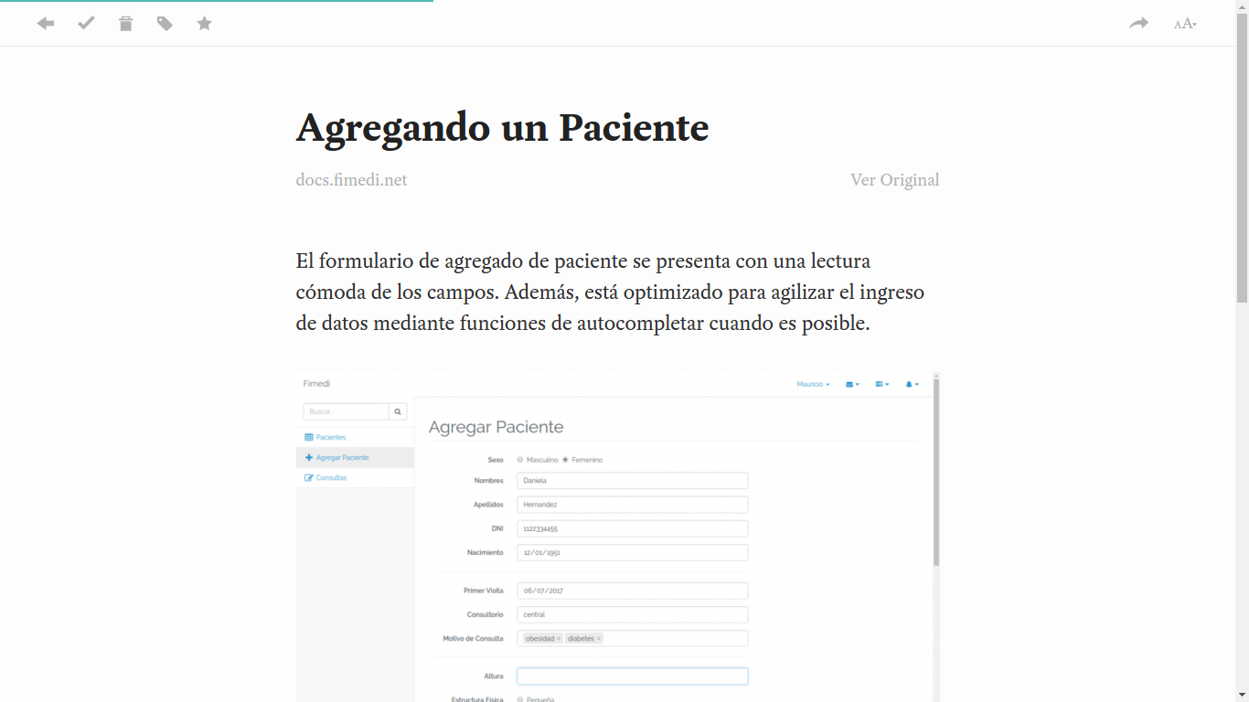Share the article using the arrow icon
Screen dimensions: 1249x702
(x=1138, y=23)
